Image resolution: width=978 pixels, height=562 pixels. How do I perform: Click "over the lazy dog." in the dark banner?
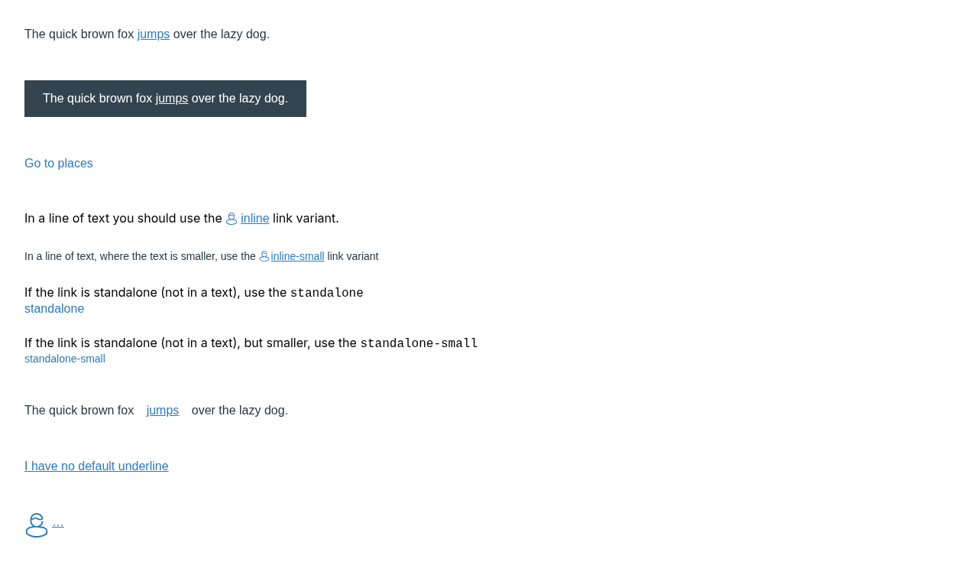(240, 99)
